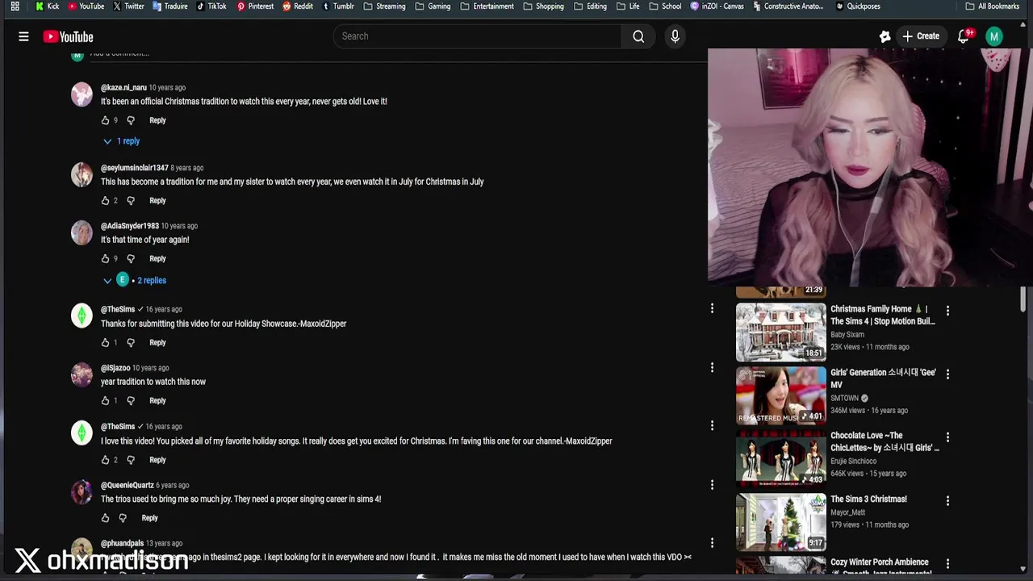
Task: Open The Sims 3 Christmas! video title
Action: (868, 499)
